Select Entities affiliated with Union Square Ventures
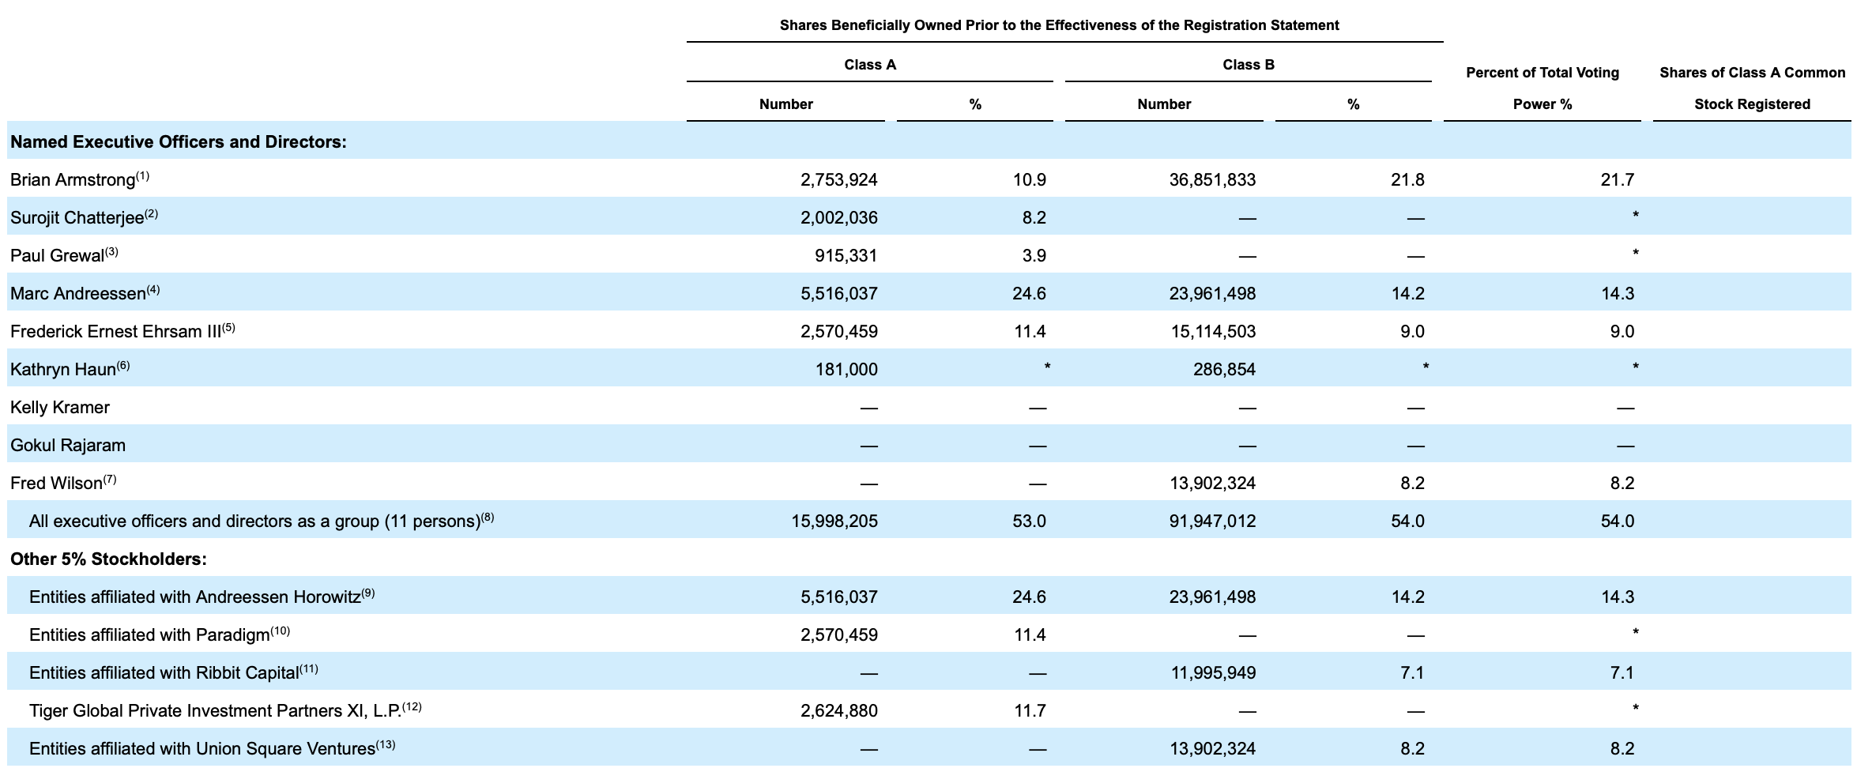 pyautogui.click(x=202, y=748)
